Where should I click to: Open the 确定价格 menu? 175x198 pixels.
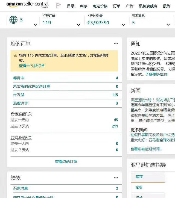coord(100,6)
